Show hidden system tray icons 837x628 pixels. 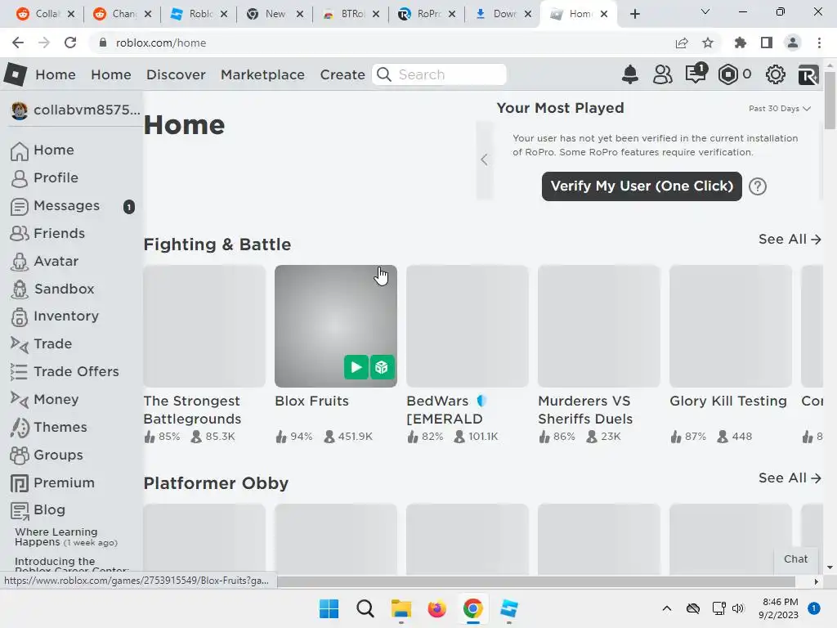(x=667, y=608)
